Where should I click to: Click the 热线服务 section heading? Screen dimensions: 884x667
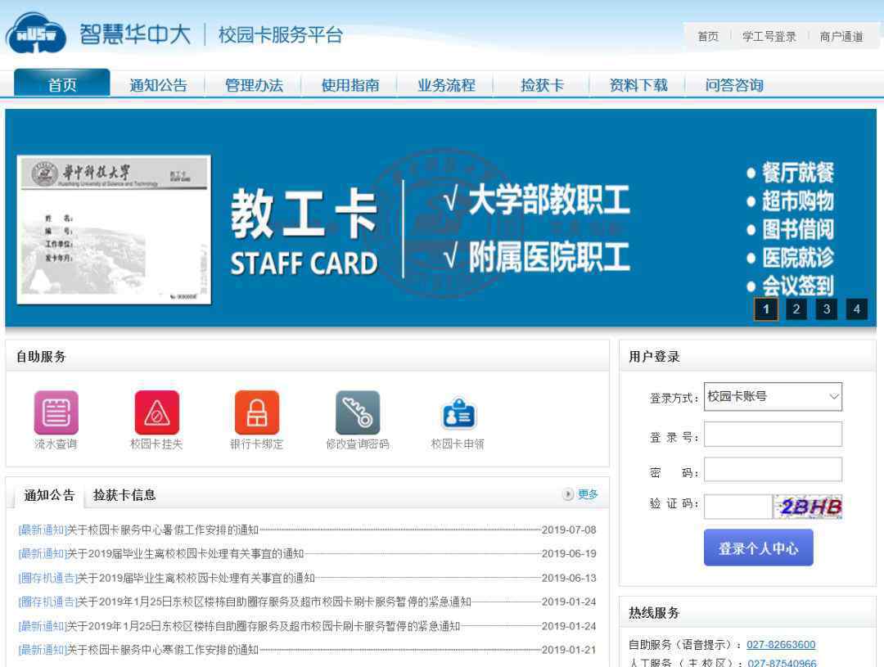click(x=655, y=612)
